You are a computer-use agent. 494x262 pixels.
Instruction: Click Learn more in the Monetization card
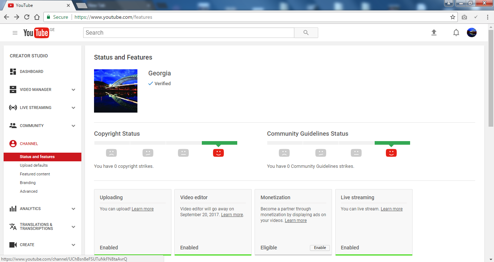(295, 220)
